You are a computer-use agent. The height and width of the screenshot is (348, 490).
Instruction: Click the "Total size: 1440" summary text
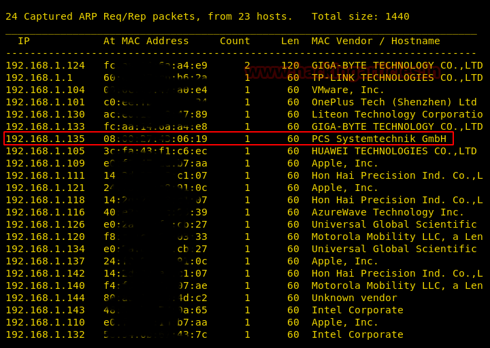tap(361, 16)
